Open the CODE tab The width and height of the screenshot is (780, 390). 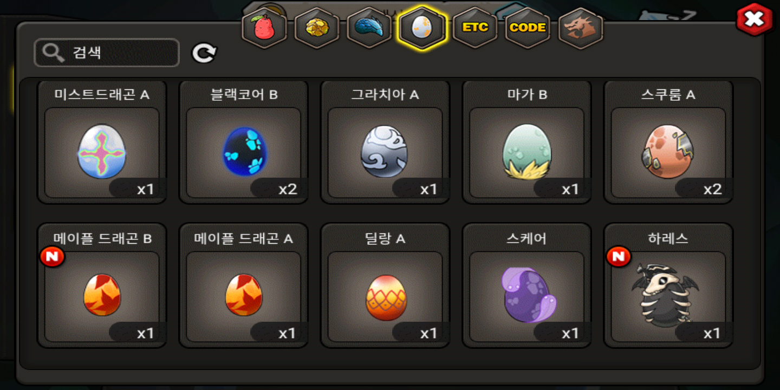tap(528, 28)
